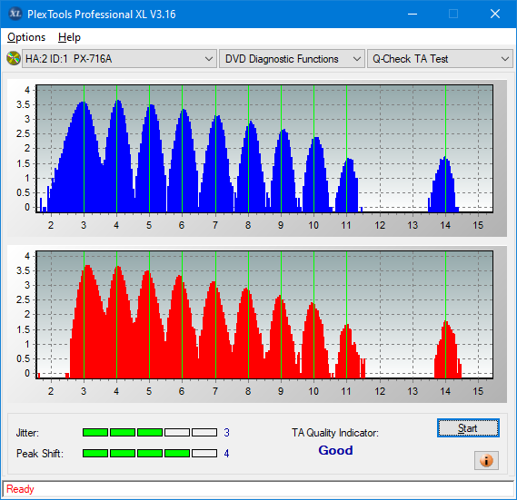Click the blue peak at mark 14
Image resolution: width=517 pixels, height=500 pixels.
pos(445,184)
